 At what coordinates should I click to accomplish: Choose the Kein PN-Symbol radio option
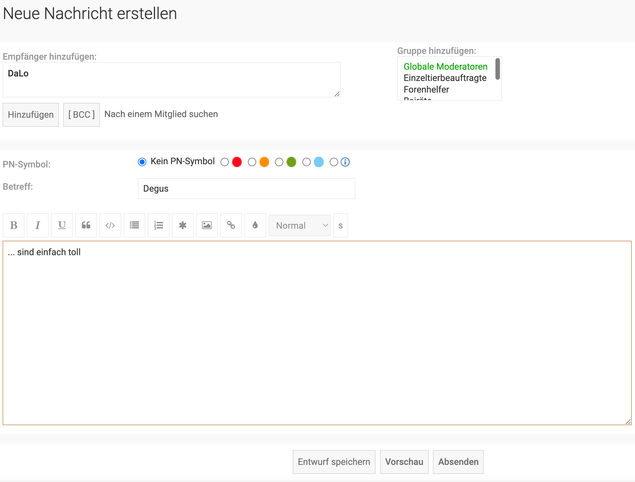coord(142,162)
